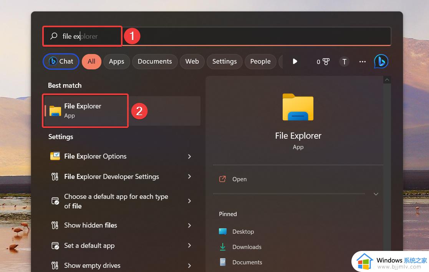Open the T account avatar

tap(344, 62)
